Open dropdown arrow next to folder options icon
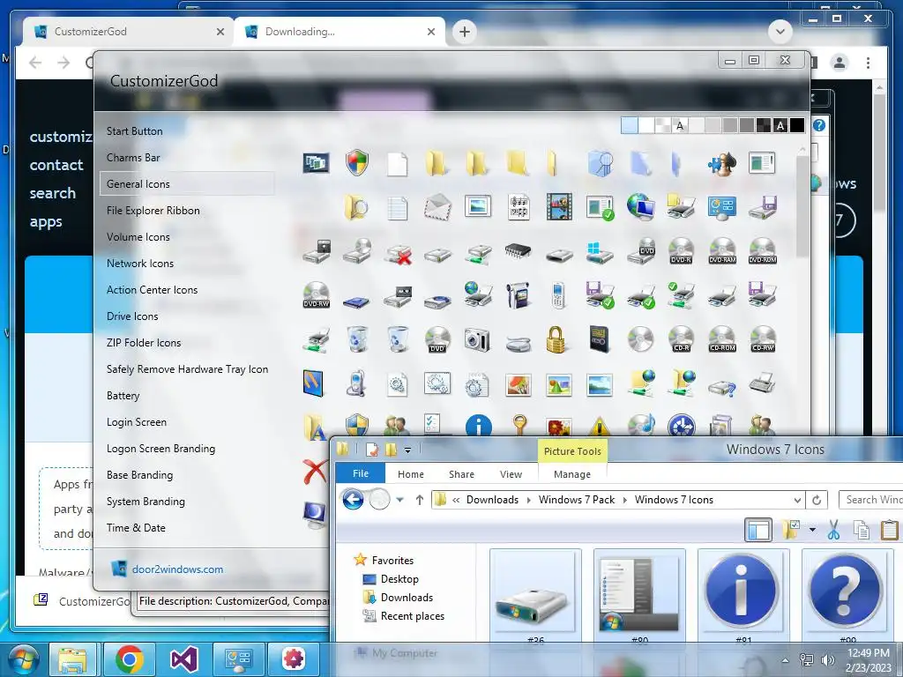903x677 pixels. (x=812, y=530)
